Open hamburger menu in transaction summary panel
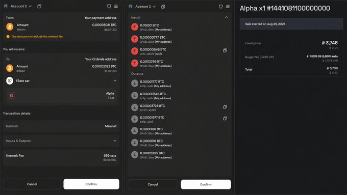 116,6
